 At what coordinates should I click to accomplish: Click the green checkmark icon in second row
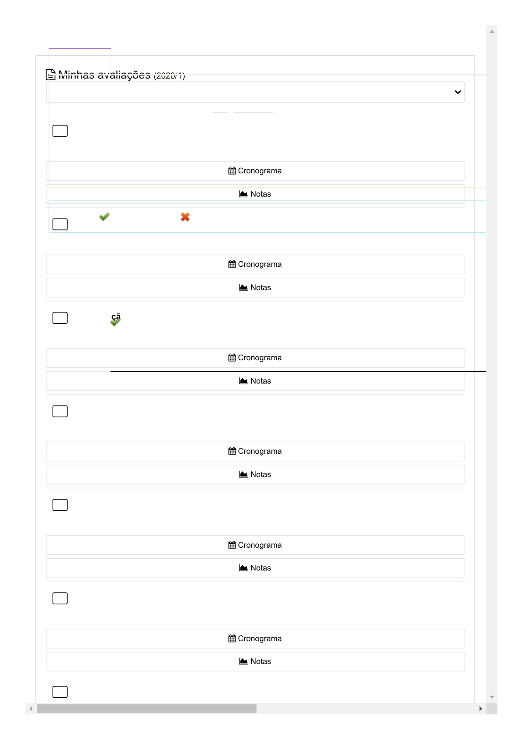tap(104, 216)
